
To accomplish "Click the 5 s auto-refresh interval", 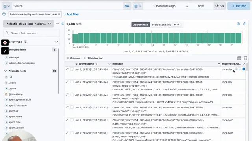I will 220,6.
